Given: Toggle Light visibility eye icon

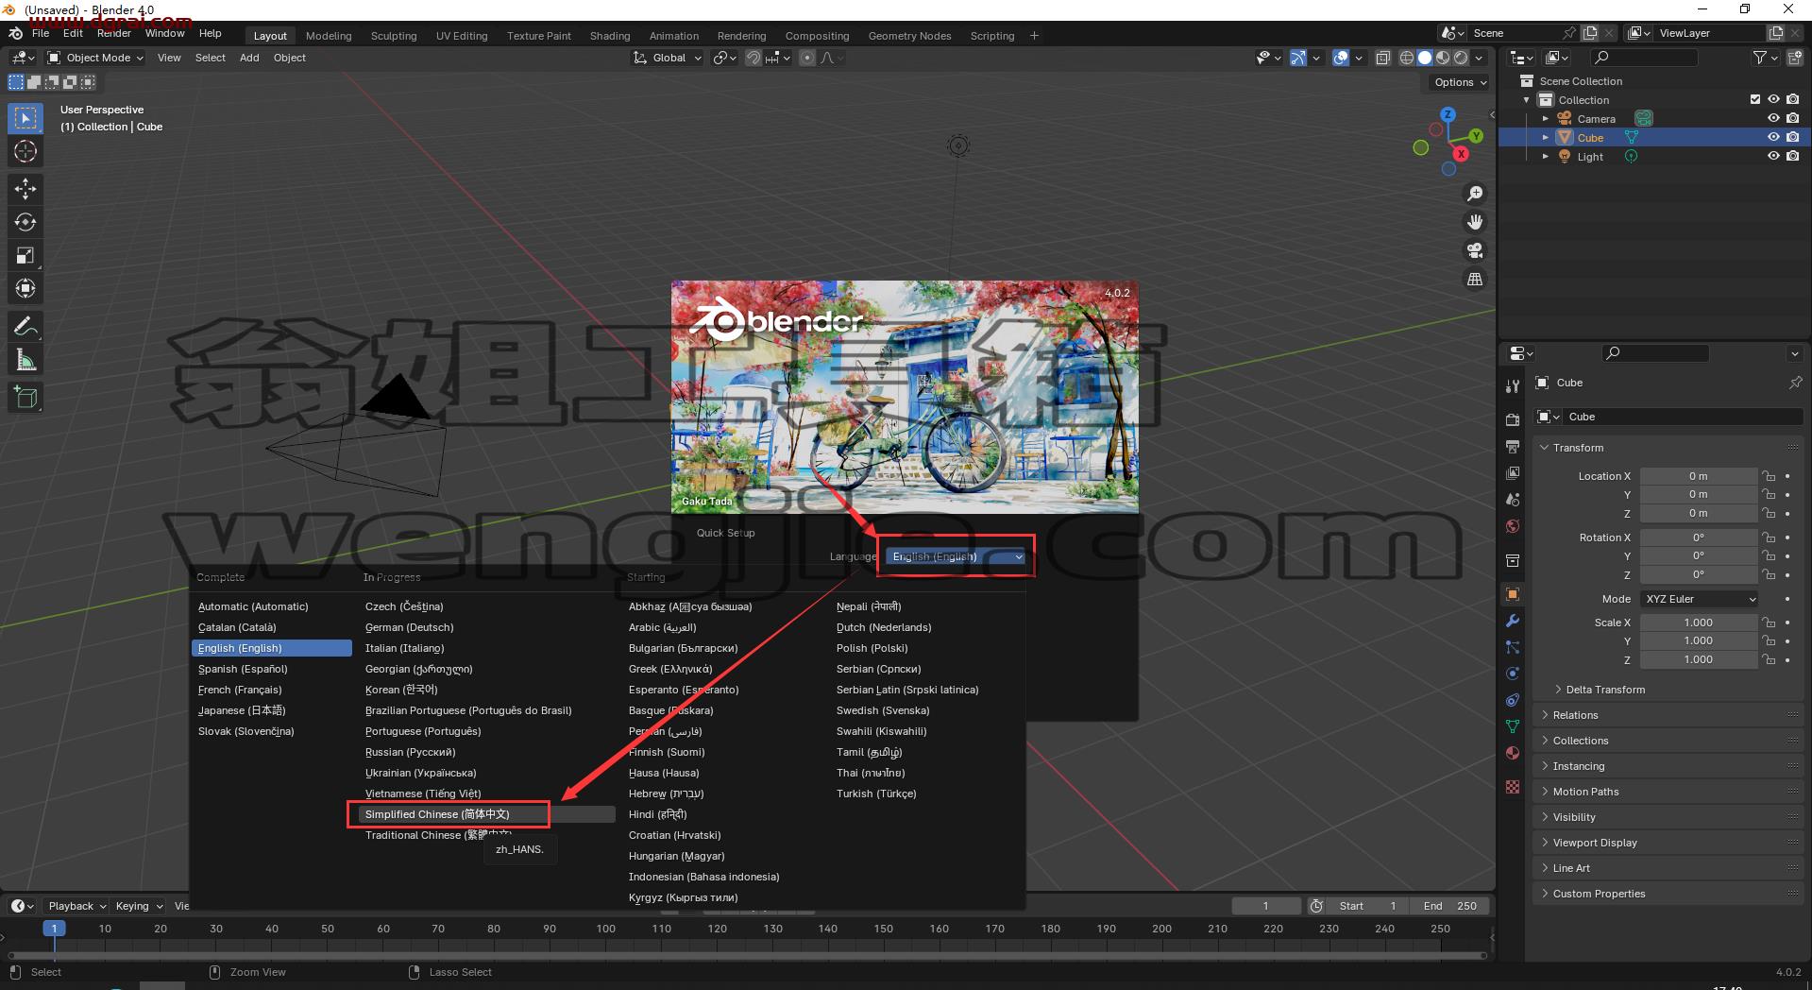Looking at the screenshot, I should tap(1773, 156).
